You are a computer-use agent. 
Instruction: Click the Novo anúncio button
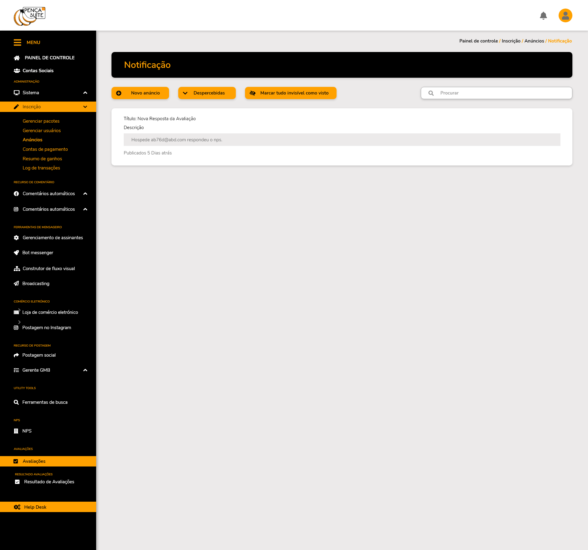pyautogui.click(x=140, y=93)
